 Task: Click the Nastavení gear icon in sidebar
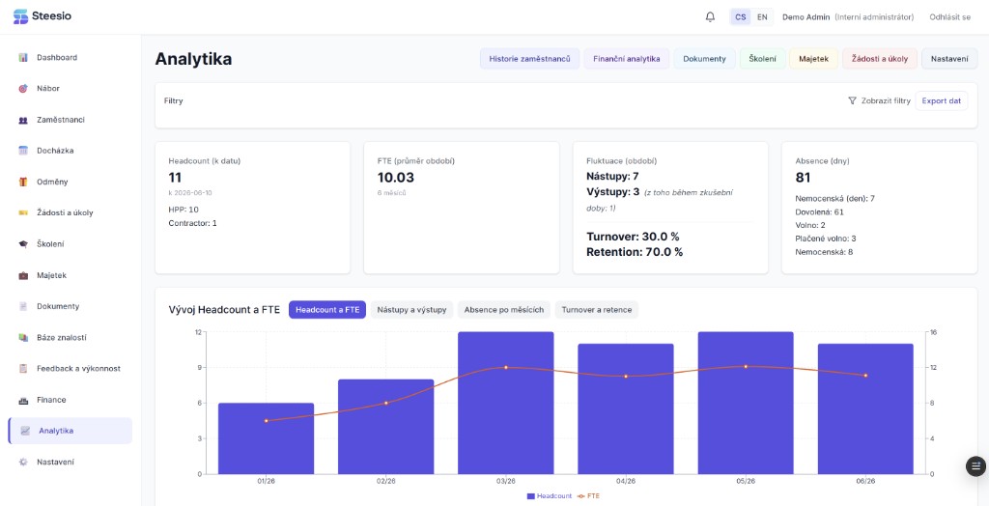[x=23, y=462]
